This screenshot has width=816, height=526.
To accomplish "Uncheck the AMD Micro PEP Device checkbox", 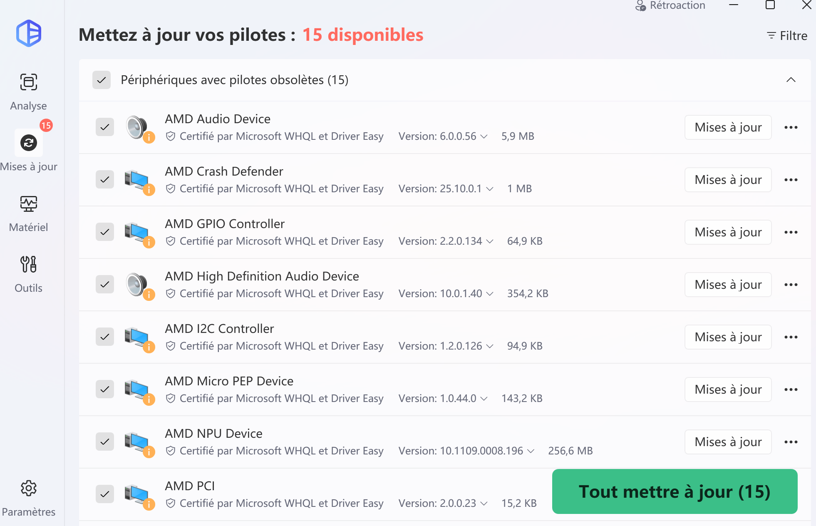I will click(x=105, y=389).
